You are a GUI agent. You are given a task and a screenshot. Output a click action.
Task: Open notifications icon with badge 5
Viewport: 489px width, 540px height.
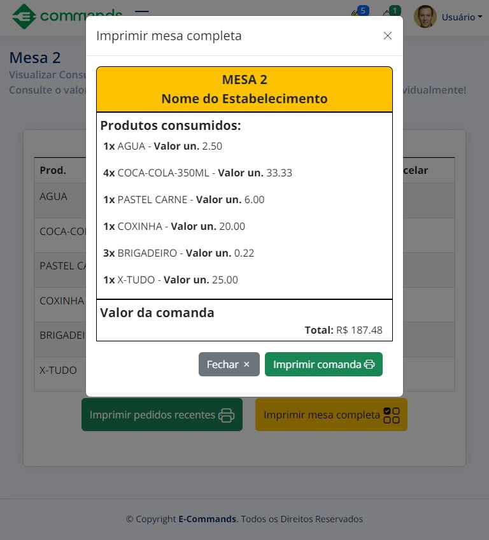pos(358,15)
